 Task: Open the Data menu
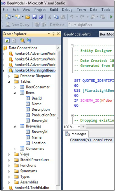pos(94,10)
